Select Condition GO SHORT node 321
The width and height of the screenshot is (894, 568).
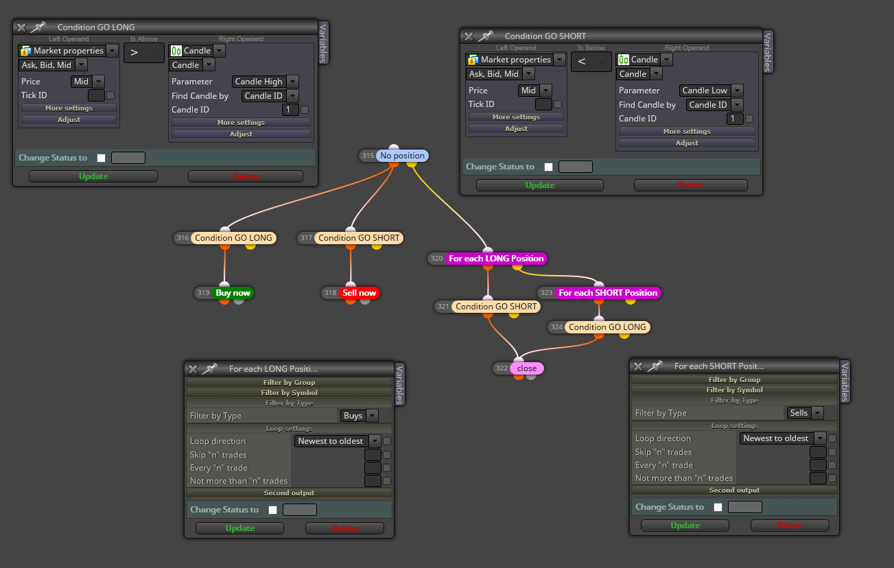[496, 307]
